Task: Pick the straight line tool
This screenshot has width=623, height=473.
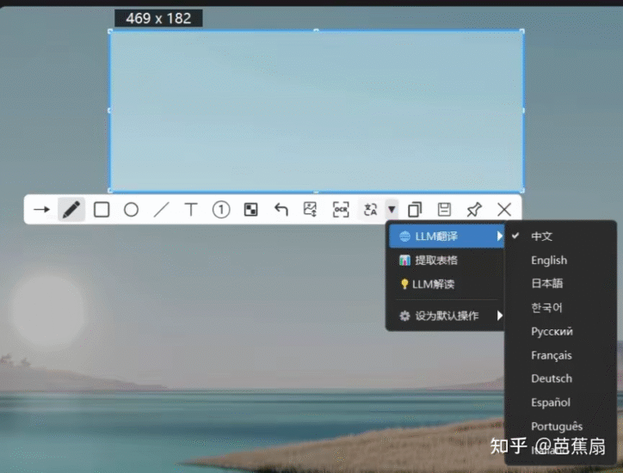Action: click(161, 209)
